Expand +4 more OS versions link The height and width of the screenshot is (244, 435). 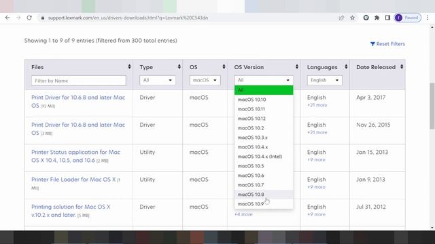coord(243,214)
